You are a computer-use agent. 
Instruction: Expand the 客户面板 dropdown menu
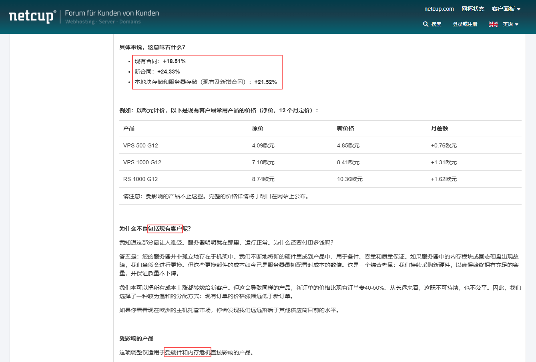506,9
